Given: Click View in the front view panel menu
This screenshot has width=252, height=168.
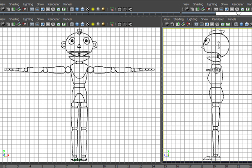Looking at the screenshot, I should click(3, 19).
